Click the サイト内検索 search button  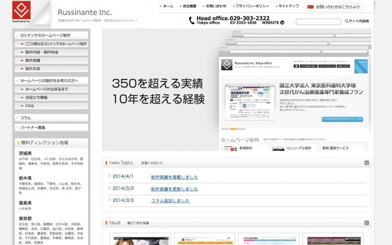pyautogui.click(x=357, y=21)
